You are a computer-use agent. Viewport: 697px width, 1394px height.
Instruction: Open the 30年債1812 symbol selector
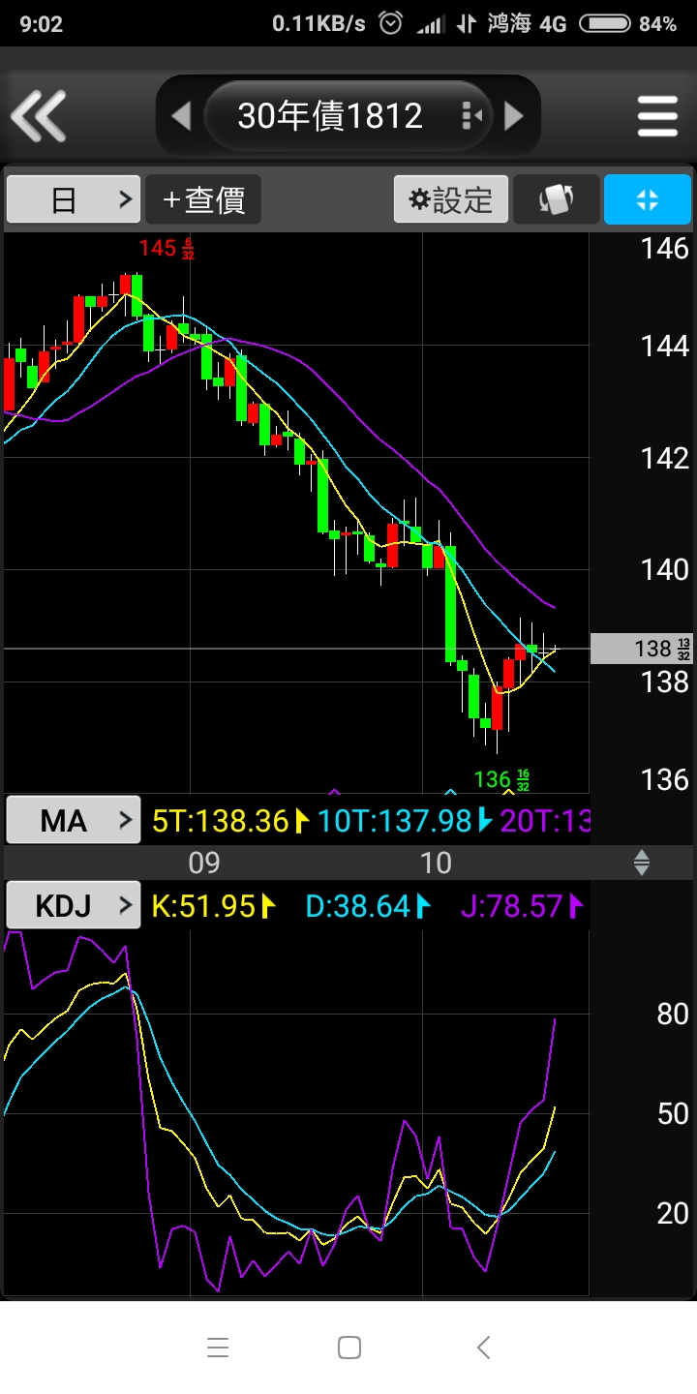coord(348,116)
